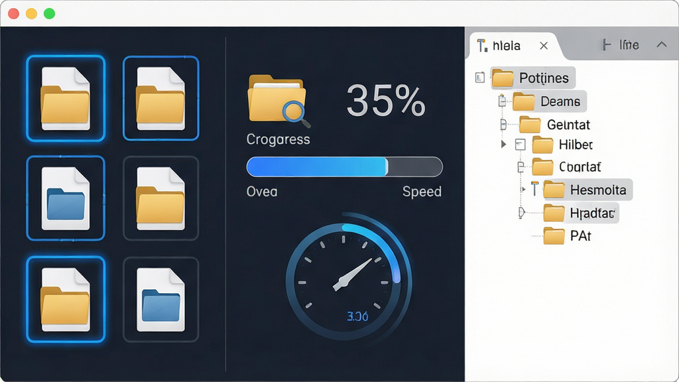This screenshot has width=679, height=382.
Task: Expand the Hesmoita row using its small arrow
Action: click(x=523, y=189)
